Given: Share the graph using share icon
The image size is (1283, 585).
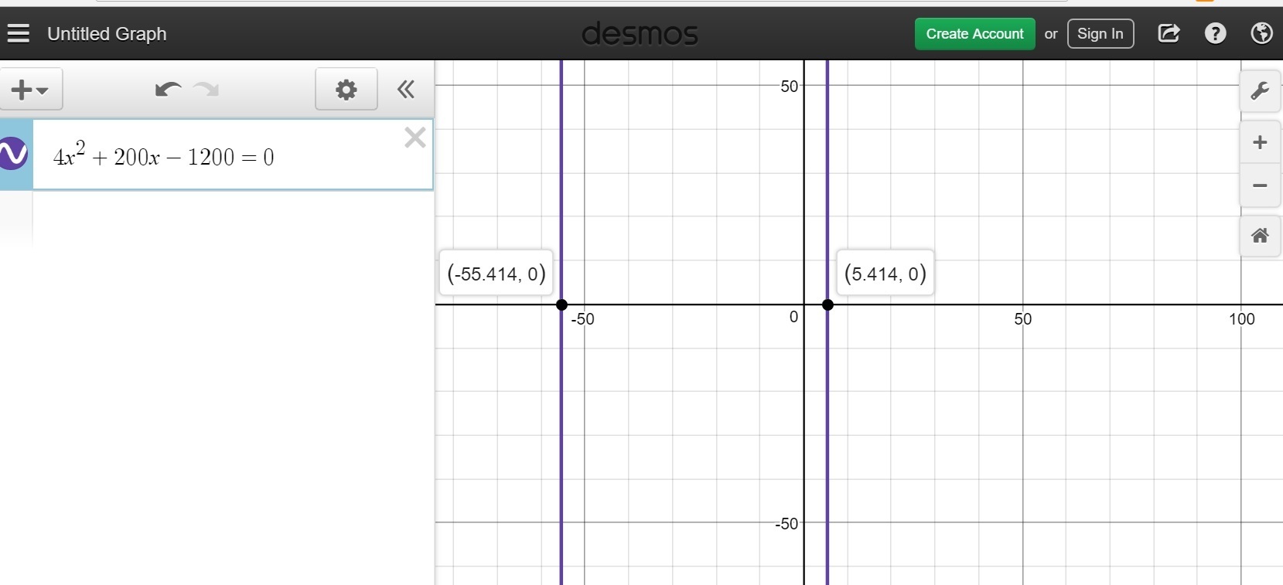Looking at the screenshot, I should (x=1169, y=33).
